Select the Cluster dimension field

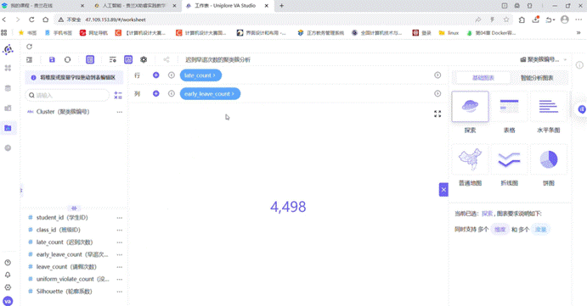(63, 112)
